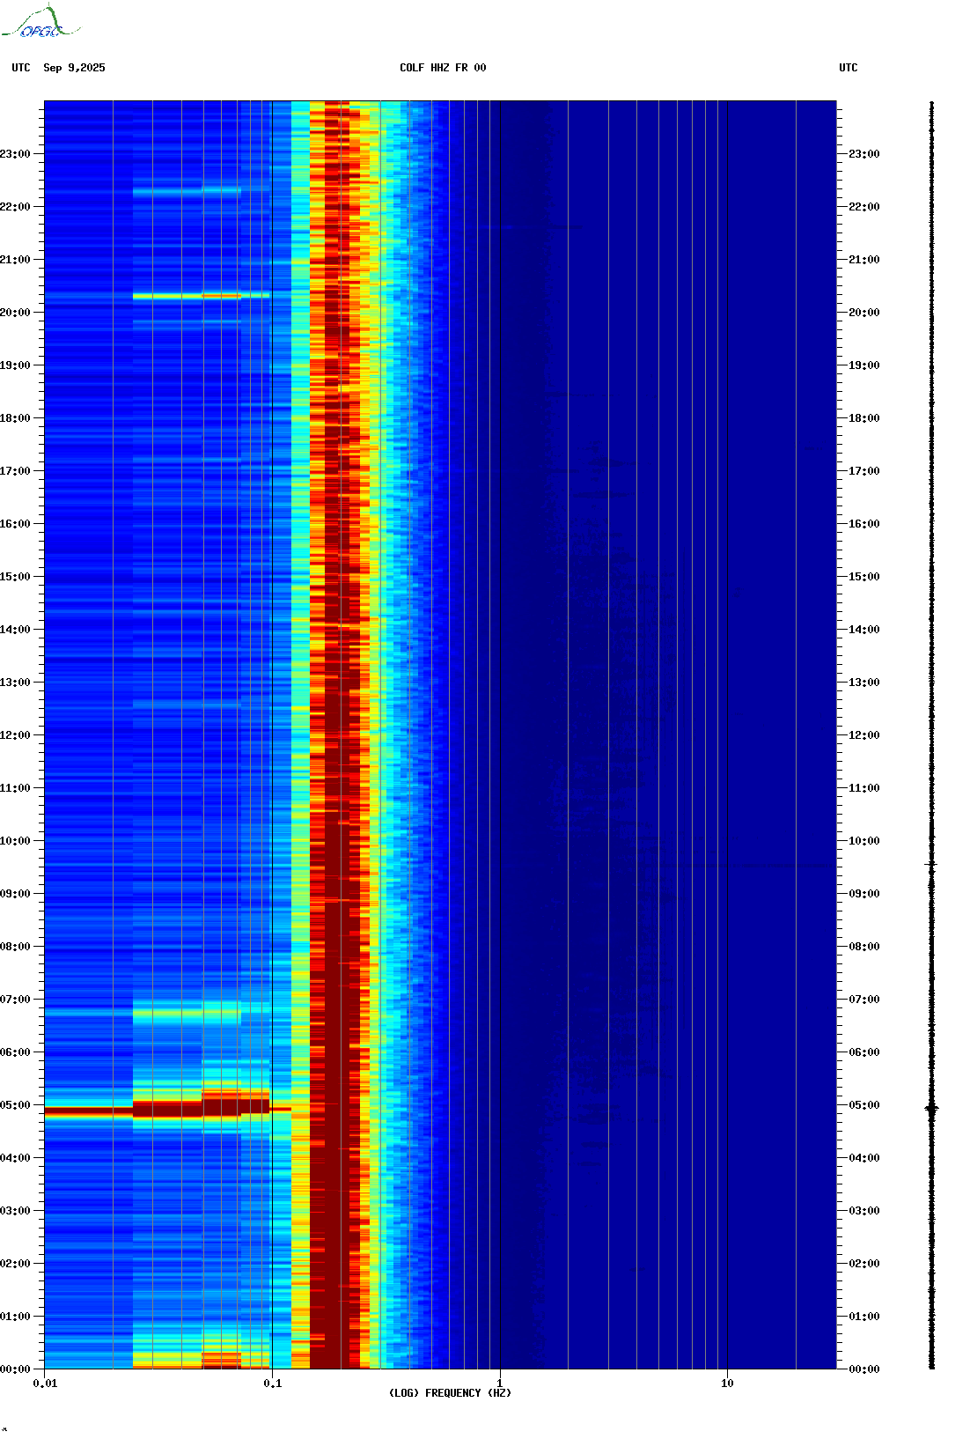Click the left axis '01:00' time label
970x1439 pixels.
pos(15,1317)
